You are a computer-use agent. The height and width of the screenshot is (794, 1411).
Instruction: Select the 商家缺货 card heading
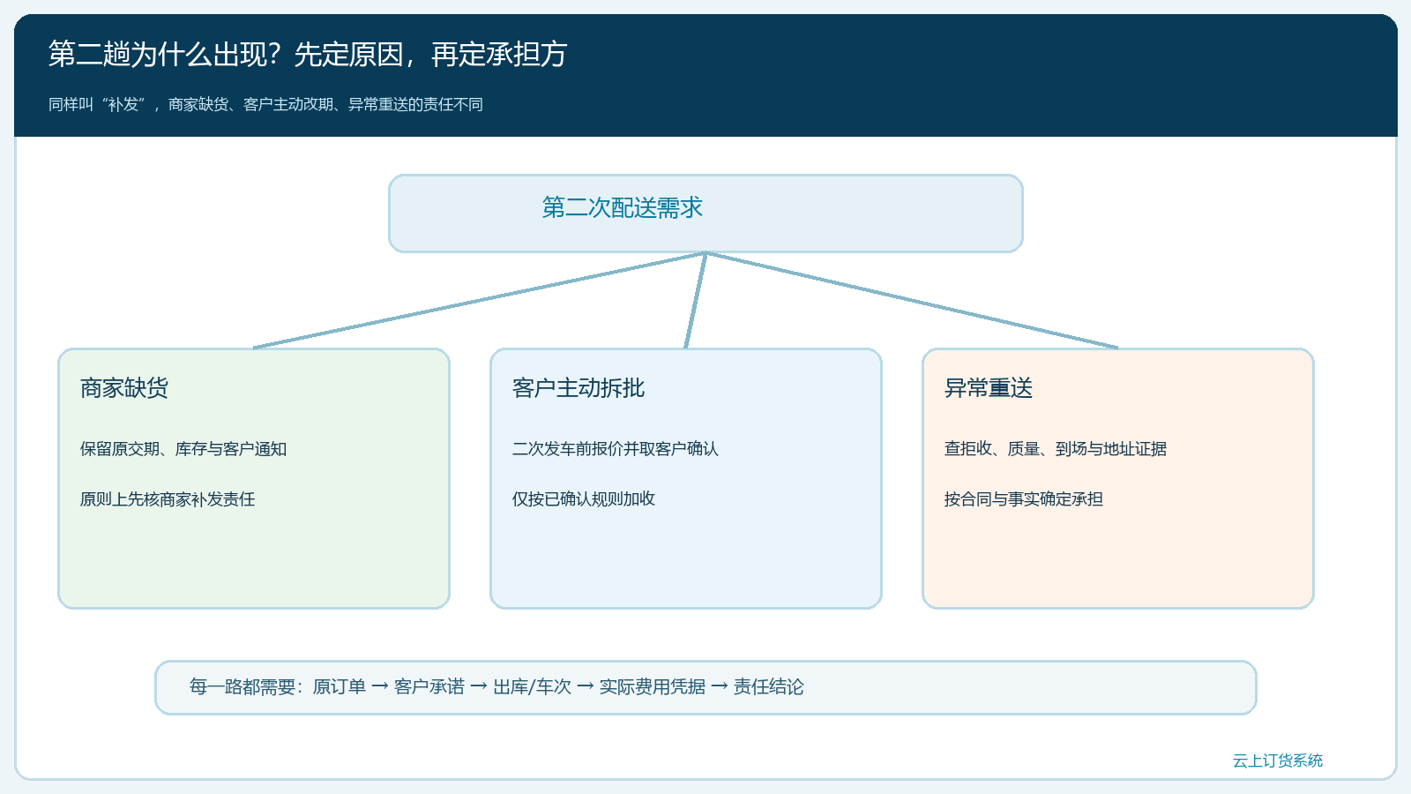124,388
